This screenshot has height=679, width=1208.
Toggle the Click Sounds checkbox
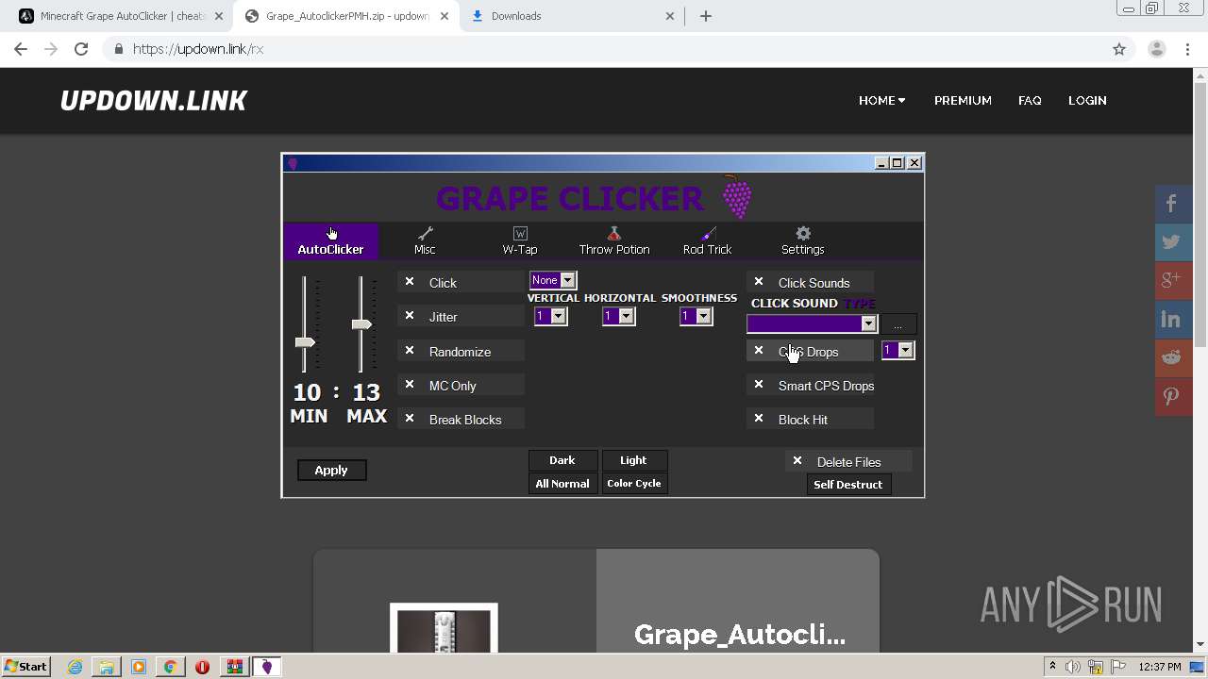click(x=759, y=282)
